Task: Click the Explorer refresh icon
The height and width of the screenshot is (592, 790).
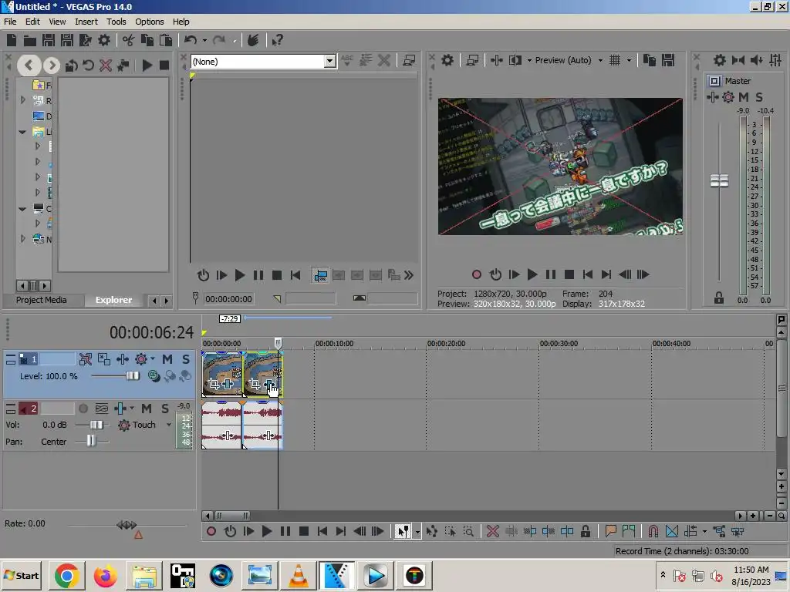Action: pos(89,65)
